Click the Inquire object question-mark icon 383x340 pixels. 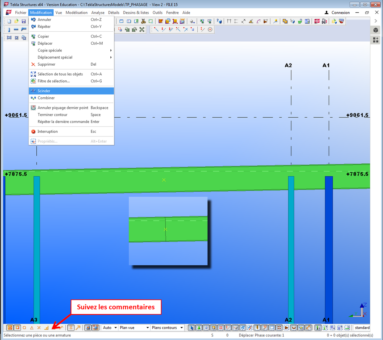tap(219, 21)
